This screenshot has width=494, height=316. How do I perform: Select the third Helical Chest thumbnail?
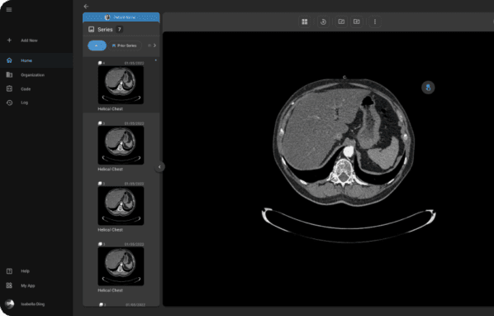121,206
